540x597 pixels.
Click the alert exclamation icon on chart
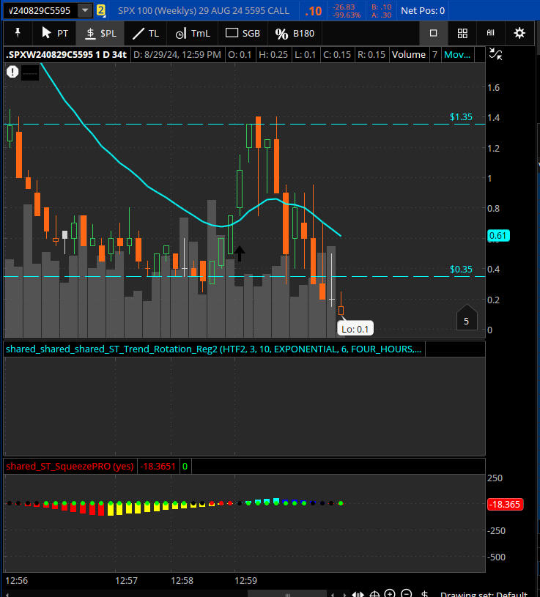pyautogui.click(x=13, y=71)
